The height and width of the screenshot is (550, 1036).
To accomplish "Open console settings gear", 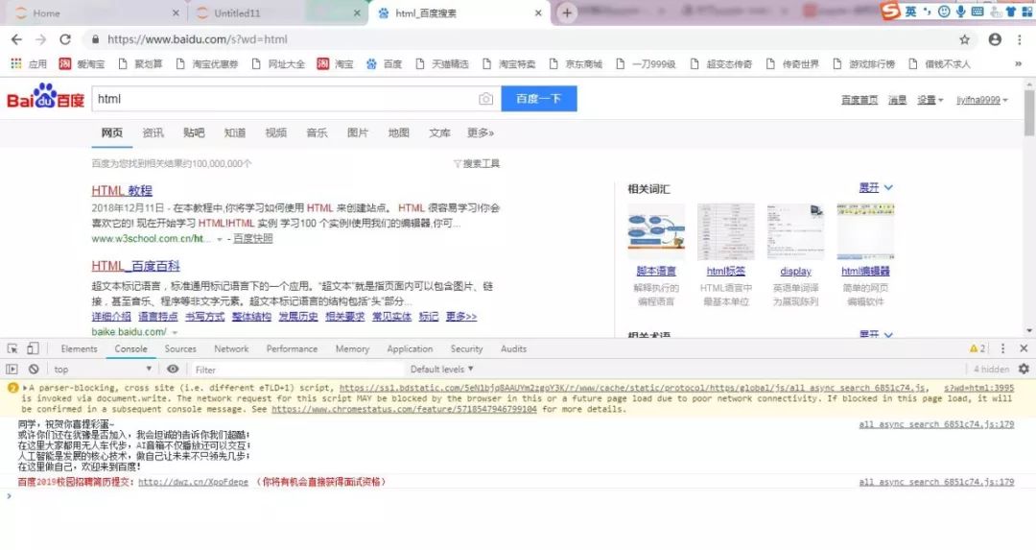I will [1024, 369].
